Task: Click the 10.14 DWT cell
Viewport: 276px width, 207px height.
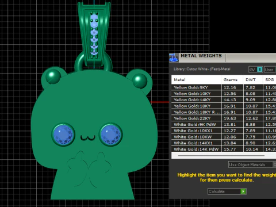Action: coord(253,149)
